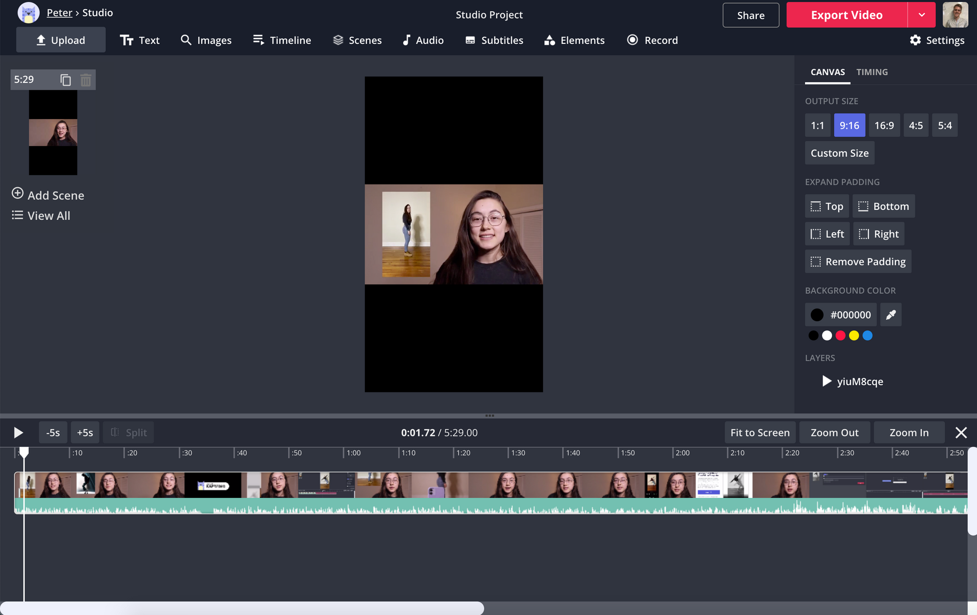This screenshot has height=615, width=977.
Task: Close the timeline panel with X
Action: point(961,432)
